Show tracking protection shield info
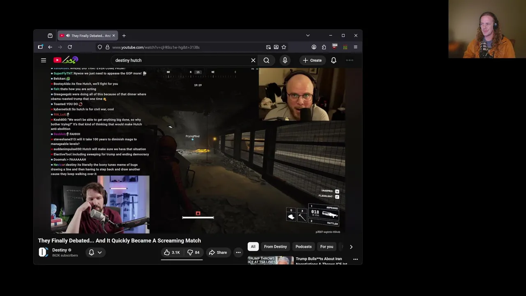526x296 pixels. (x=100, y=47)
